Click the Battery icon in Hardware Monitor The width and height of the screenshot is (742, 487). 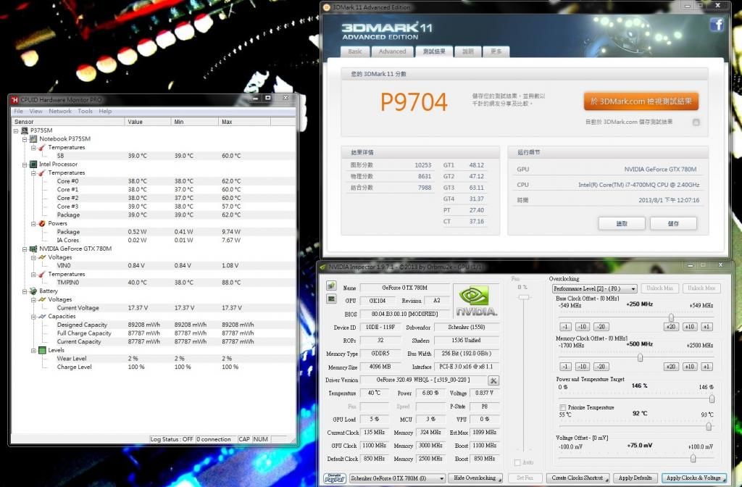tap(33, 291)
